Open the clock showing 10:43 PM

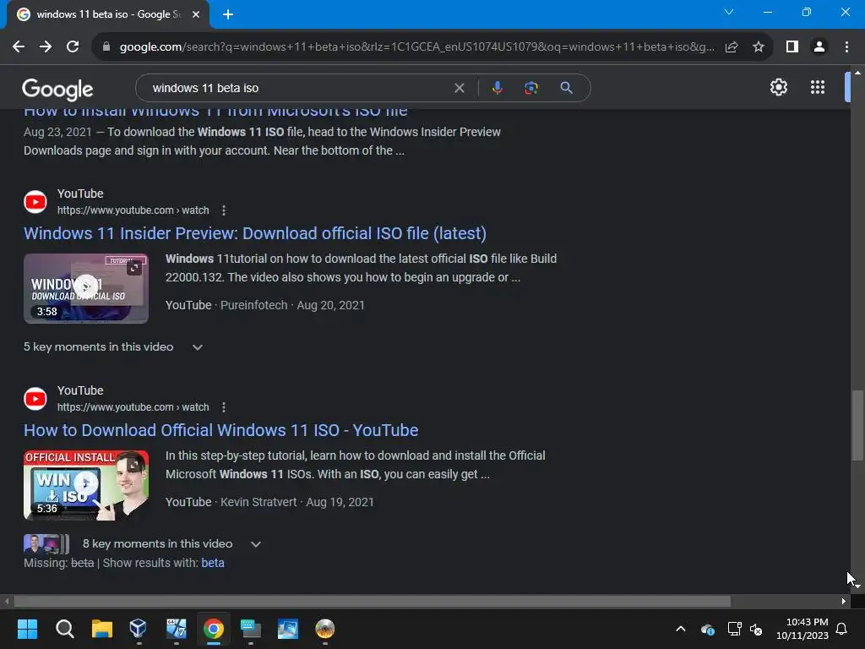(x=802, y=629)
